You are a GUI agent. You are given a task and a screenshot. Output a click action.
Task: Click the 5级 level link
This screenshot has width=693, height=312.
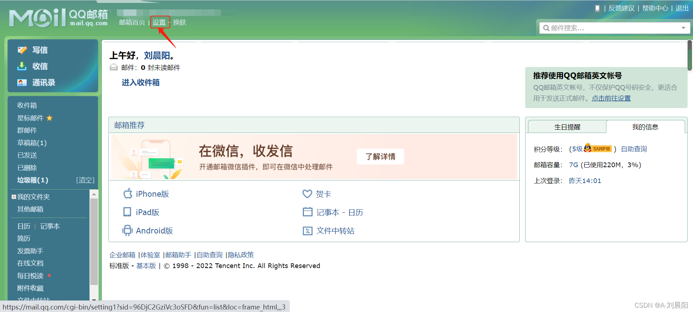pyautogui.click(x=577, y=149)
